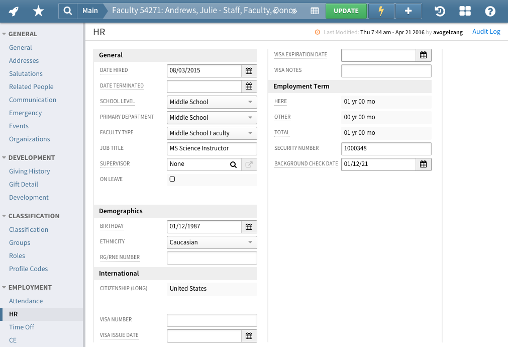Open the Faculty Type dropdown
The height and width of the screenshot is (347, 508).
click(x=212, y=133)
